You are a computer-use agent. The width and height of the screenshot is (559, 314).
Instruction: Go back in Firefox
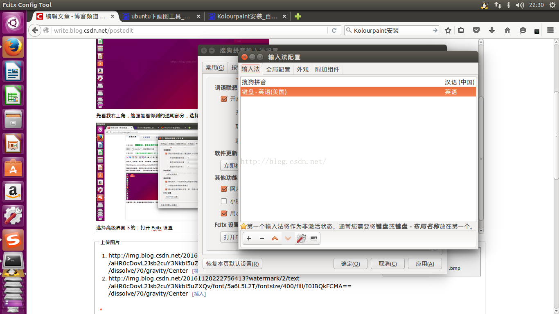[x=35, y=30]
